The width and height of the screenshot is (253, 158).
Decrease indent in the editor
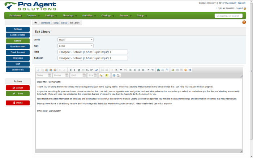[112, 70]
